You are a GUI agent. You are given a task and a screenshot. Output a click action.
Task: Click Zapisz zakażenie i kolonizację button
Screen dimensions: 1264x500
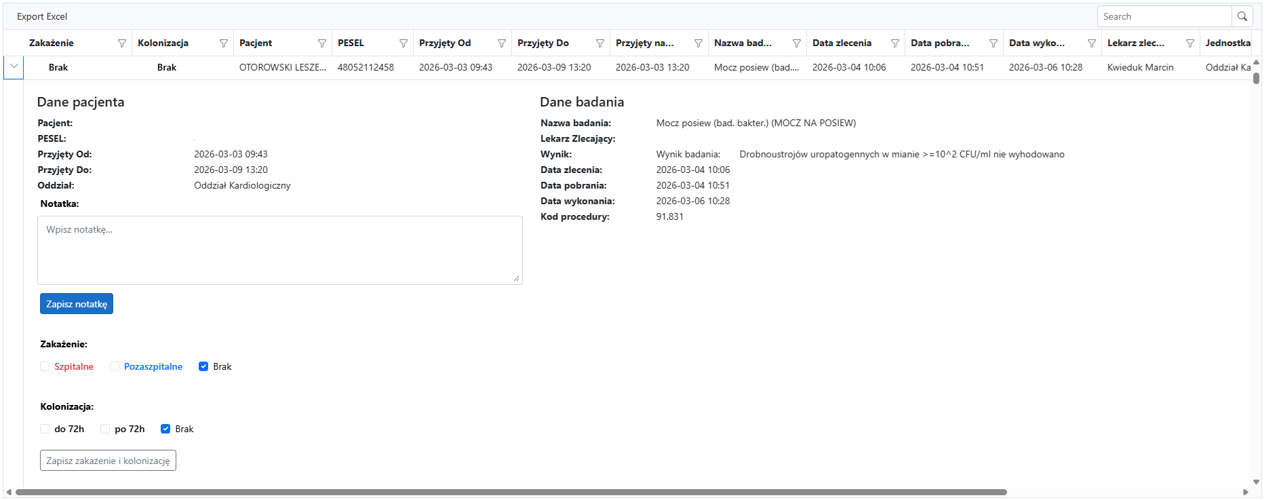pos(108,461)
